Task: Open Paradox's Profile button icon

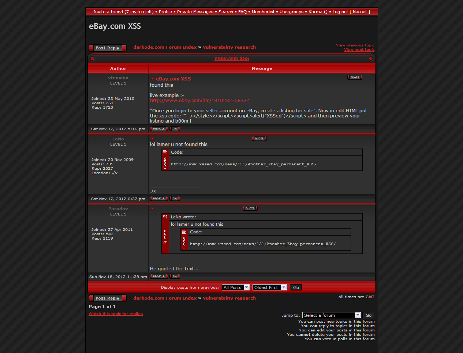Action: coord(159,277)
